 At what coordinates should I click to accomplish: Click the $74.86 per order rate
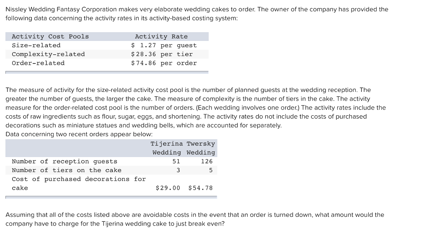point(164,63)
